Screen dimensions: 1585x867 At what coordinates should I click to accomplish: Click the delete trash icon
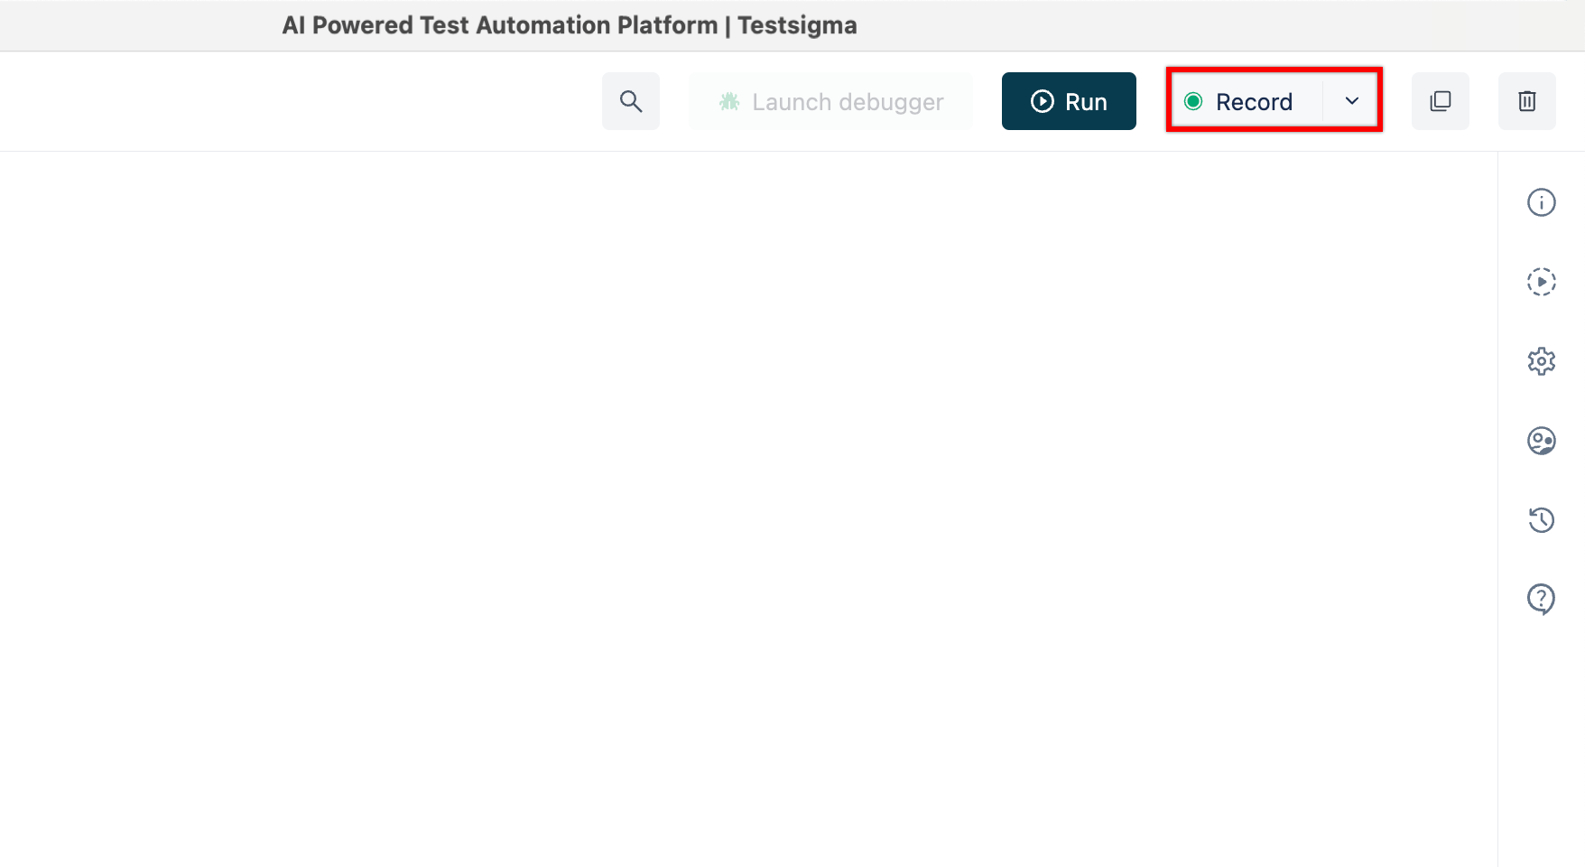point(1527,101)
